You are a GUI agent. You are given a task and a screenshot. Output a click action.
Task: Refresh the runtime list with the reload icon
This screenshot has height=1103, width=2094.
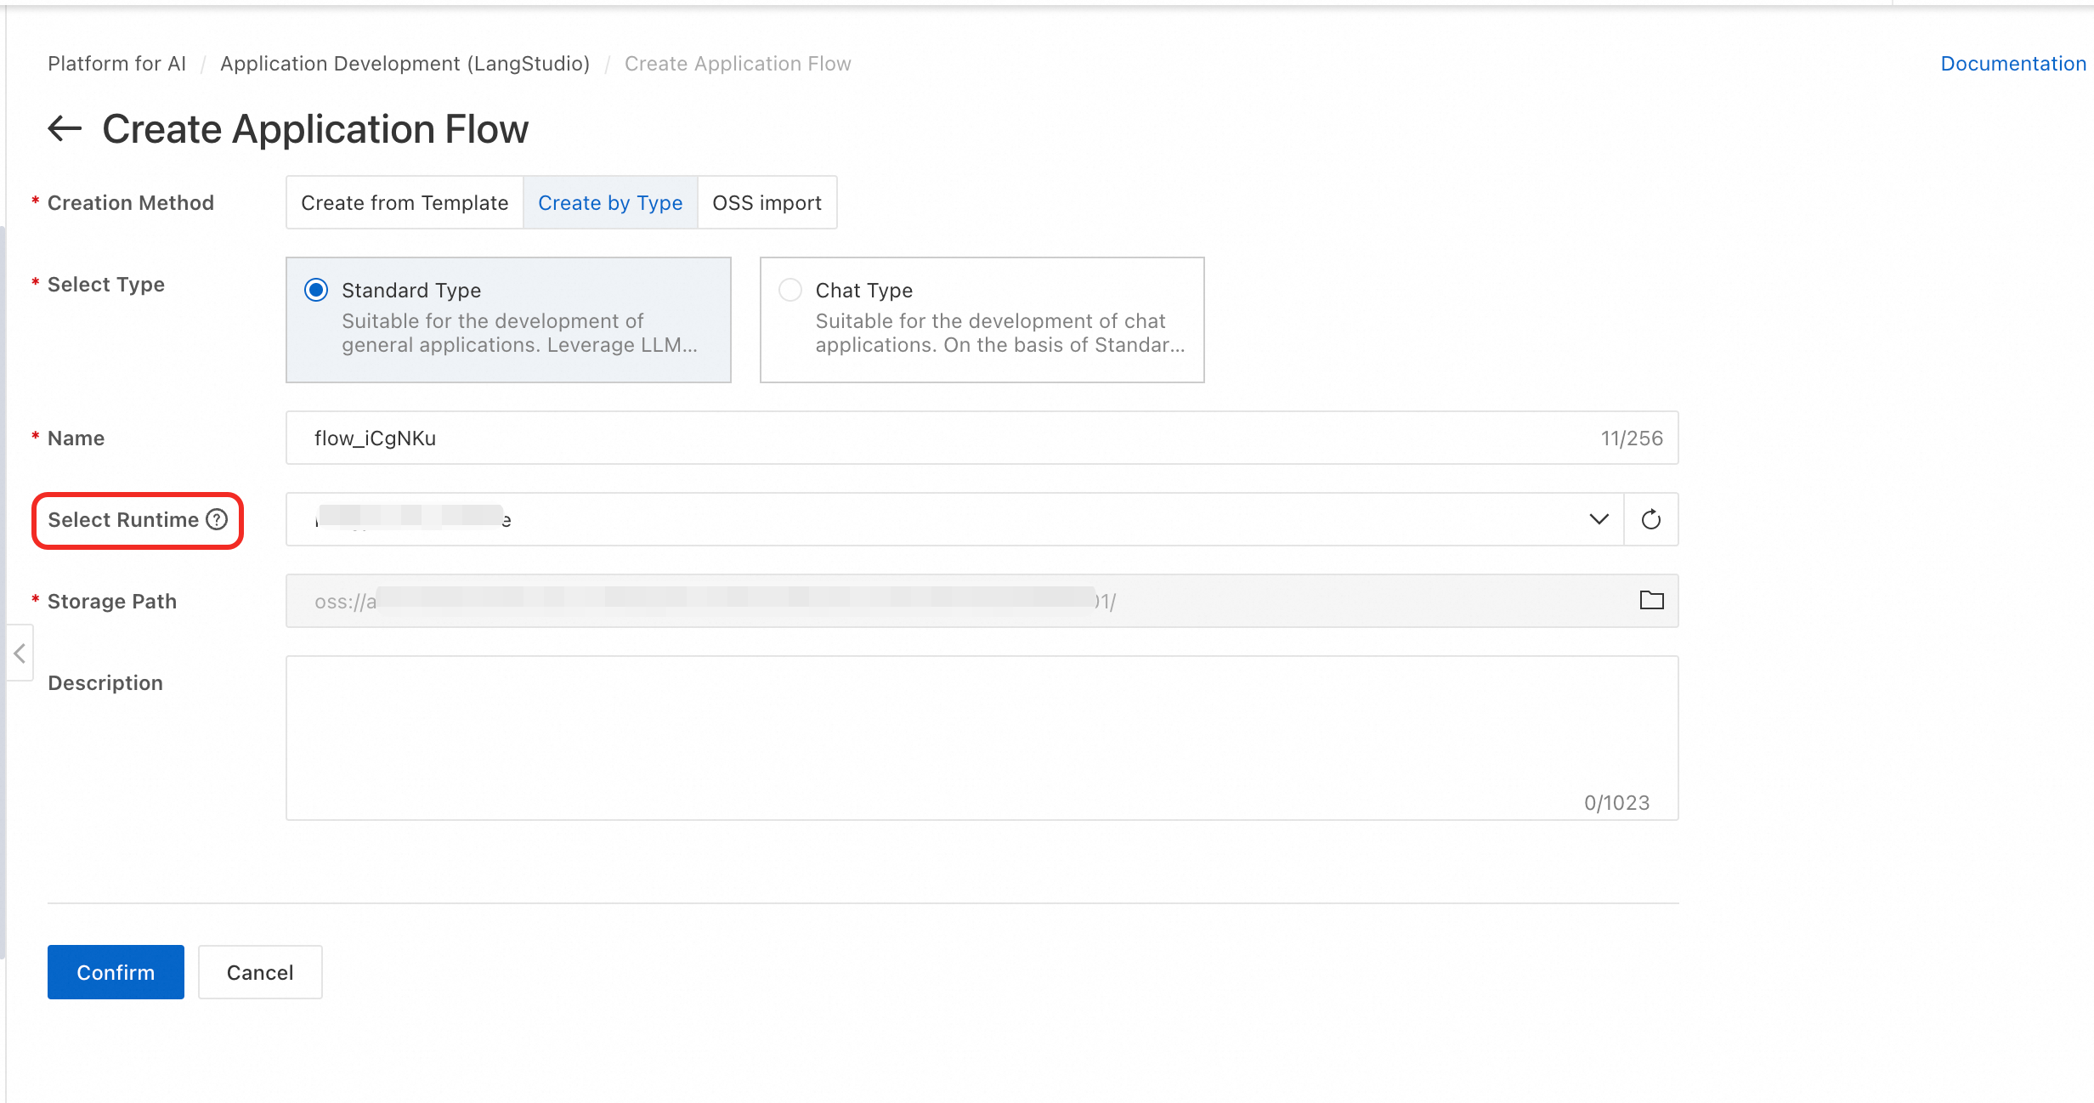(1650, 519)
